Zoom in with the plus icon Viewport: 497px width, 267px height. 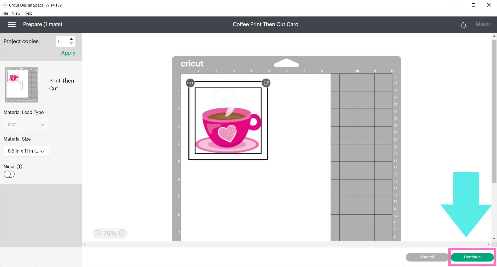click(x=122, y=233)
